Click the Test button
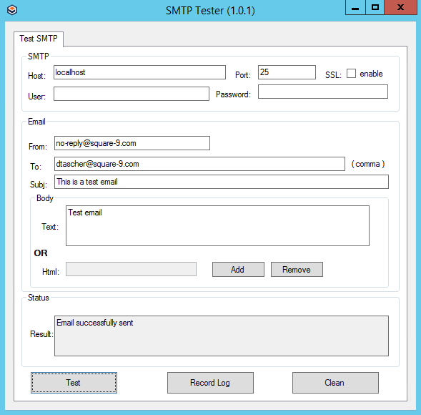 [74, 383]
